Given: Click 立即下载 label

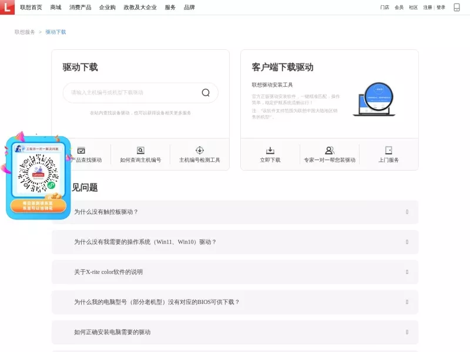Looking at the screenshot, I should coord(270,160).
